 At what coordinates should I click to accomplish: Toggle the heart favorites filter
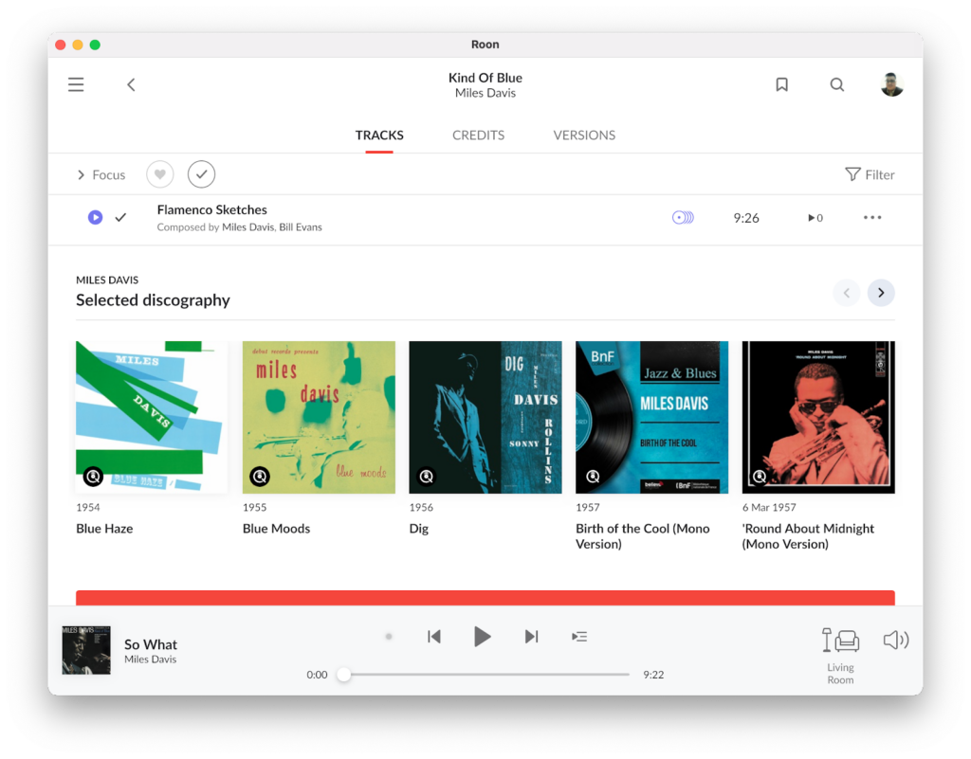pos(159,174)
